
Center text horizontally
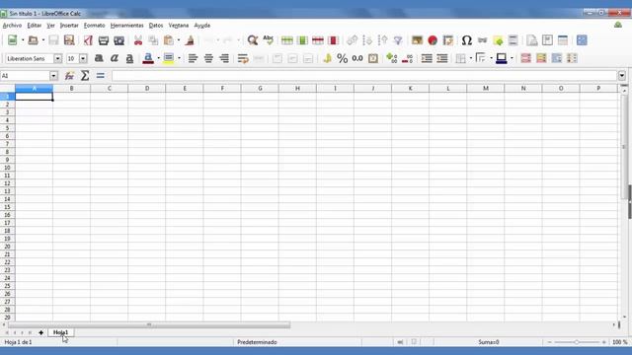[x=208, y=59]
